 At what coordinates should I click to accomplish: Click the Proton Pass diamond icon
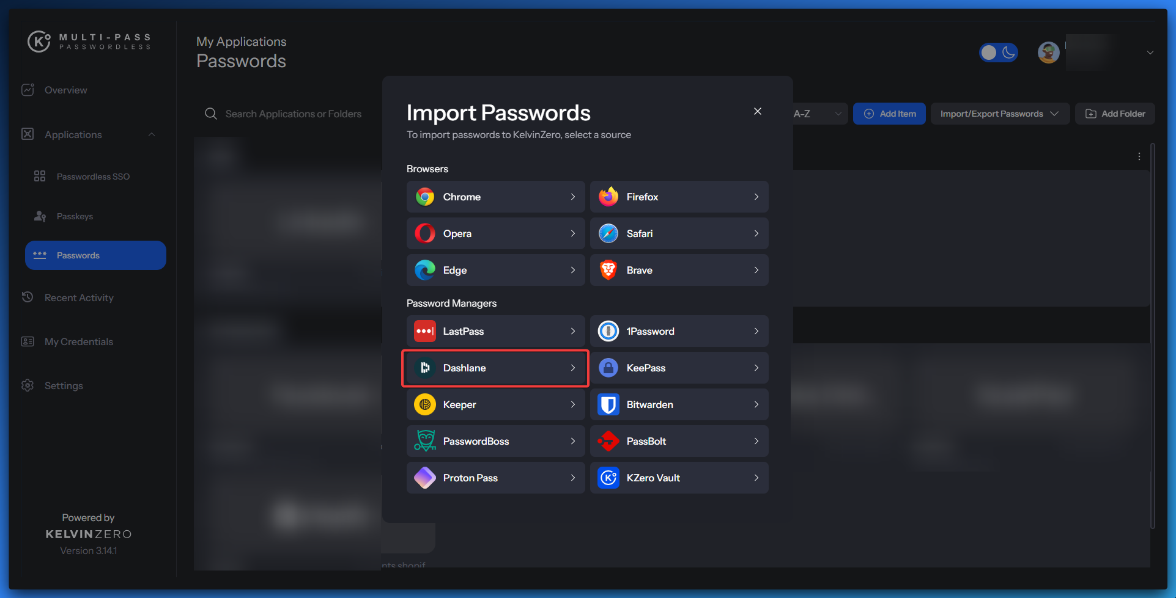pos(425,478)
